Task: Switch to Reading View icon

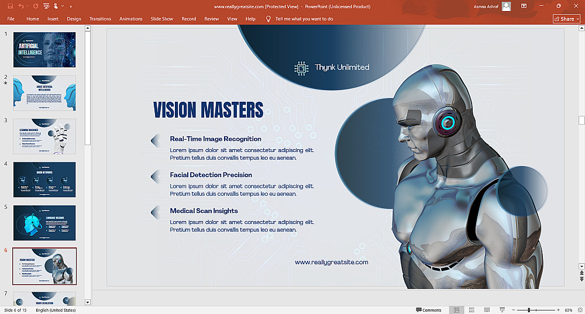Action: point(487,310)
